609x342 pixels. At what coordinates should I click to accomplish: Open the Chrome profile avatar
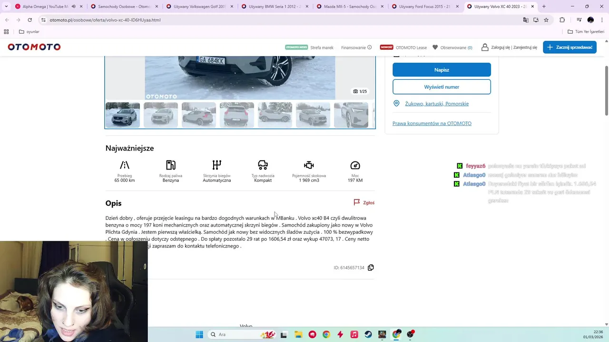(590, 20)
